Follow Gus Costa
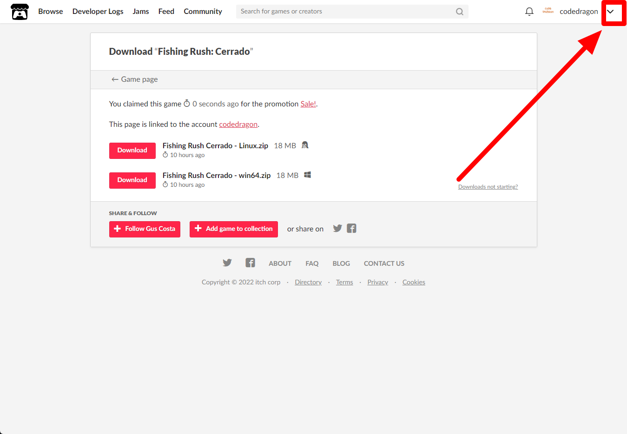627x434 pixels. click(x=145, y=229)
